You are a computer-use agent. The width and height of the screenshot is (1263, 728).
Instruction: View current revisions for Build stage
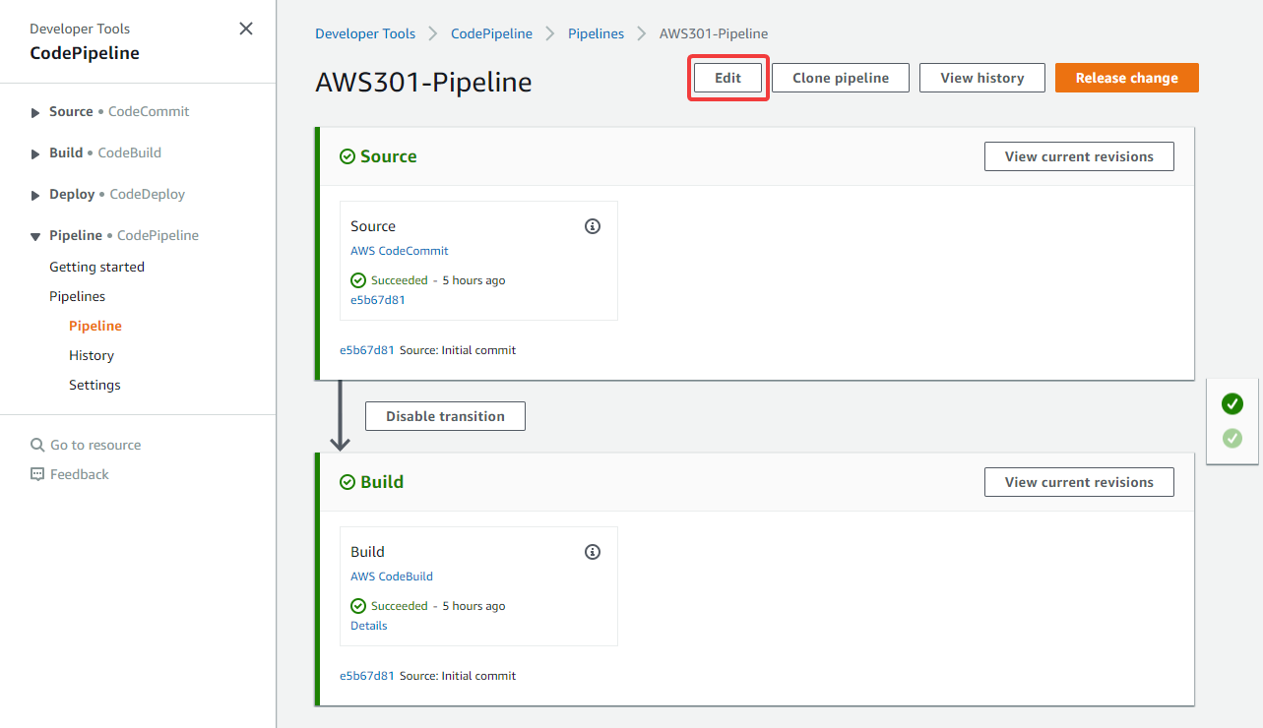(1079, 482)
